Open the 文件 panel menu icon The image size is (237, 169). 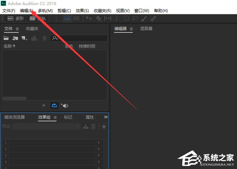17,29
